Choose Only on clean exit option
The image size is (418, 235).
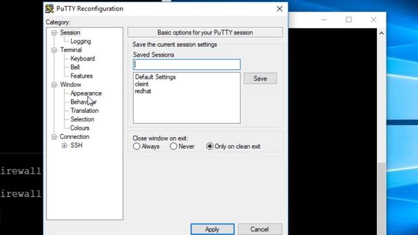[233, 146]
